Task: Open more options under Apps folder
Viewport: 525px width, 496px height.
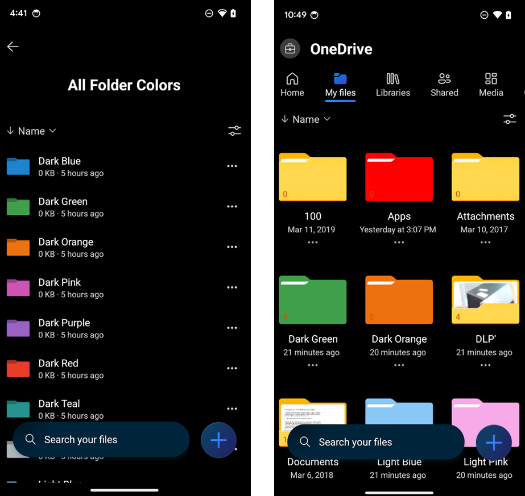Action: (x=399, y=242)
